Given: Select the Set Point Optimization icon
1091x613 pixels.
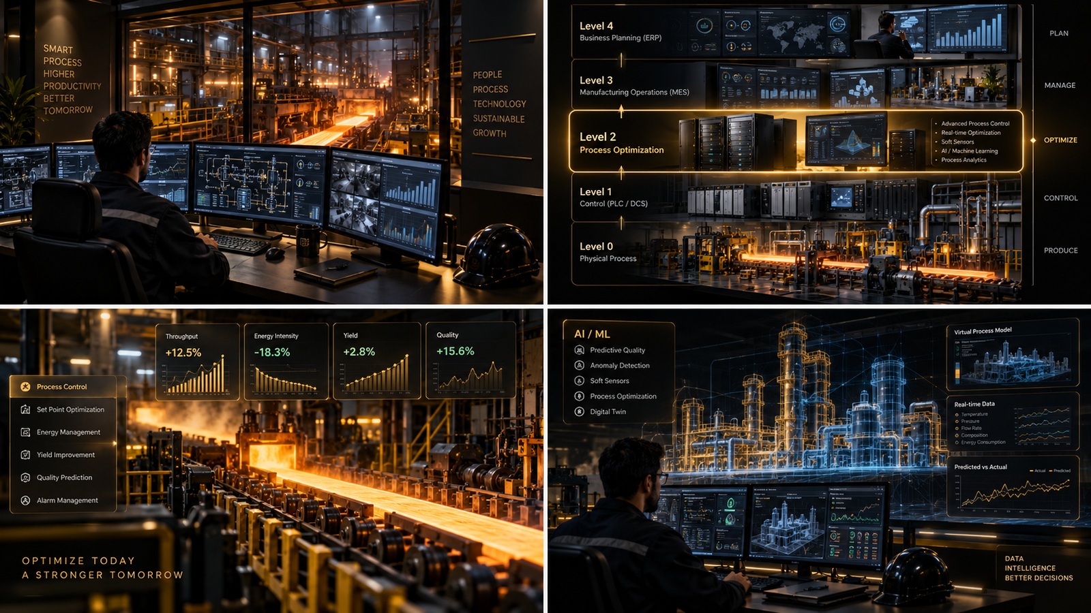Looking at the screenshot, I should pyautogui.click(x=25, y=409).
